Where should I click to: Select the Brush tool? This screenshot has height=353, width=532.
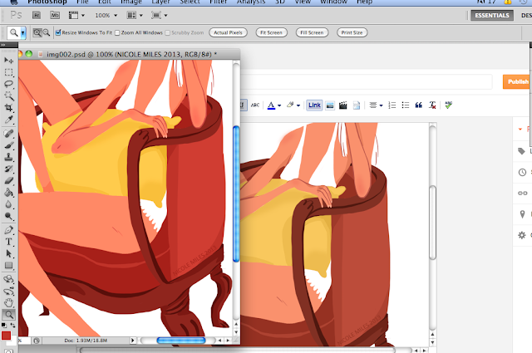[x=8, y=145]
